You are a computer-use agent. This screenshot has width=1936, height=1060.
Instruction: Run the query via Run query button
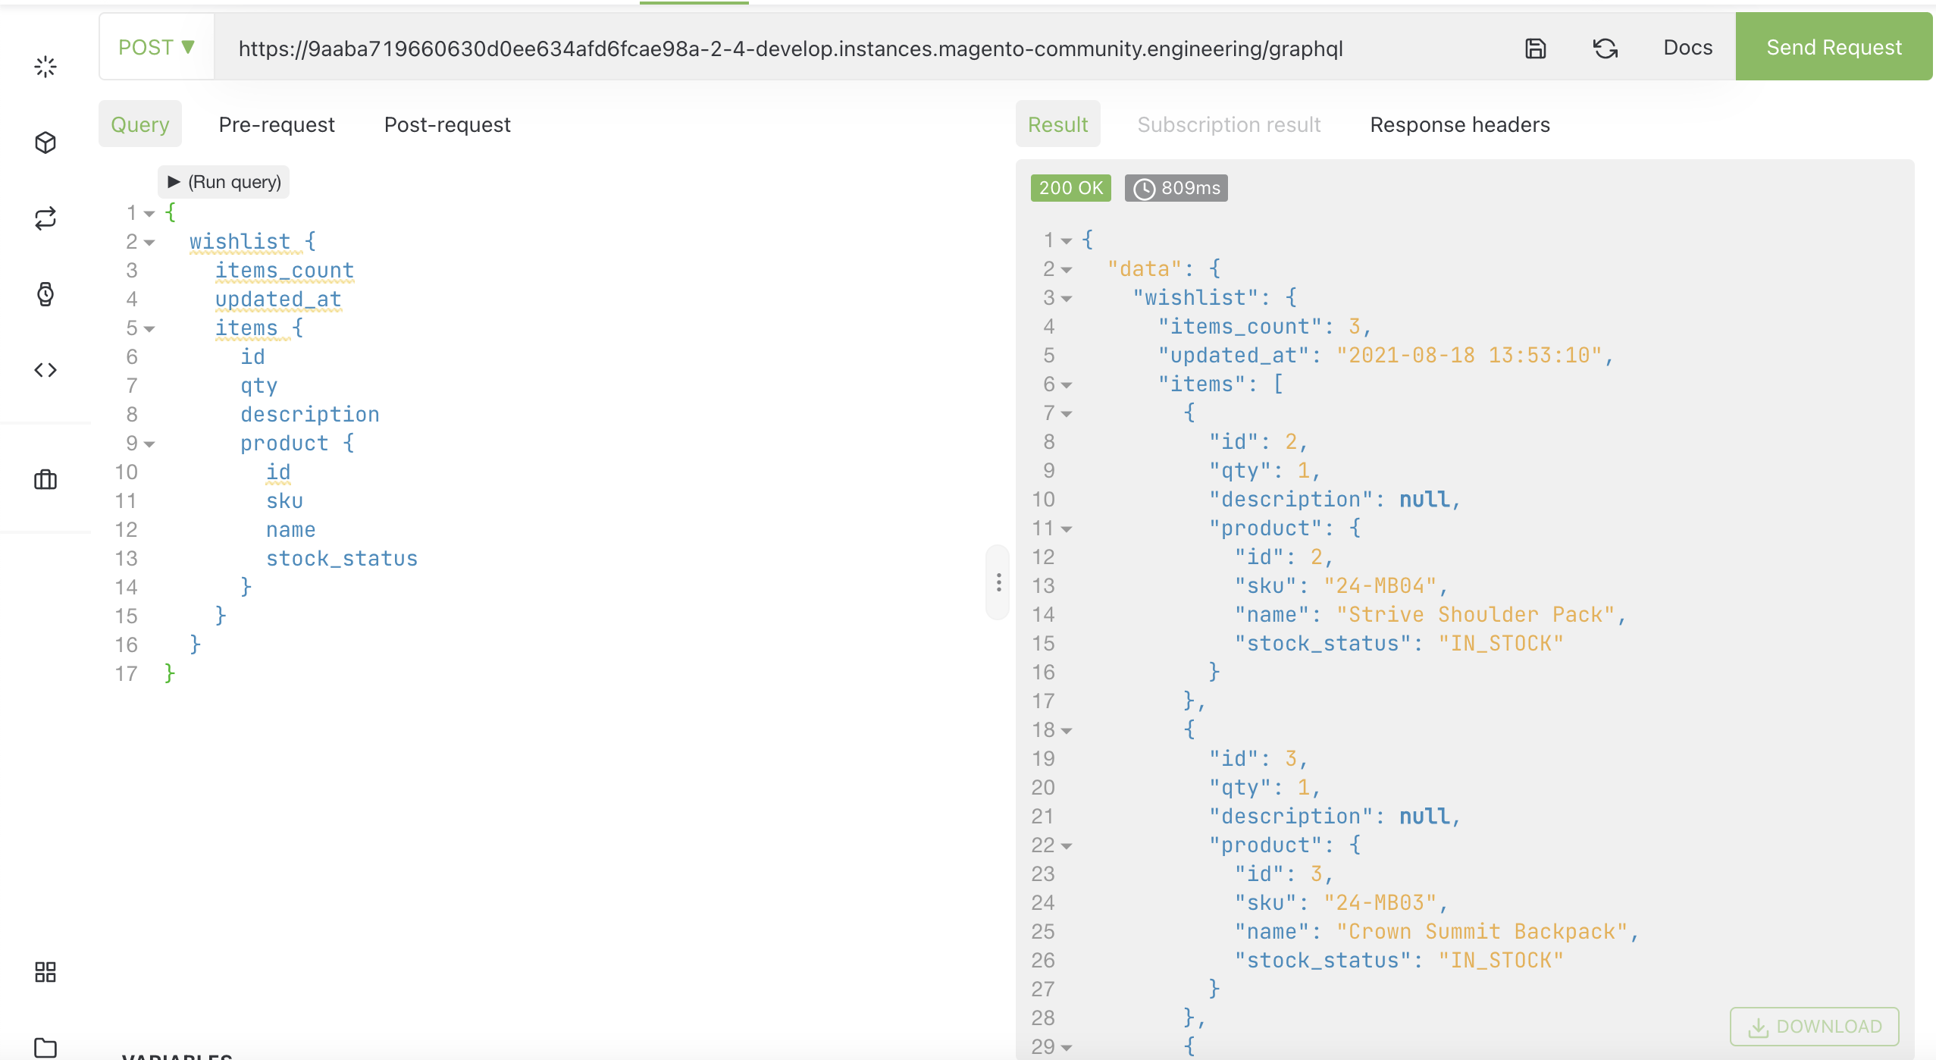[x=223, y=181]
